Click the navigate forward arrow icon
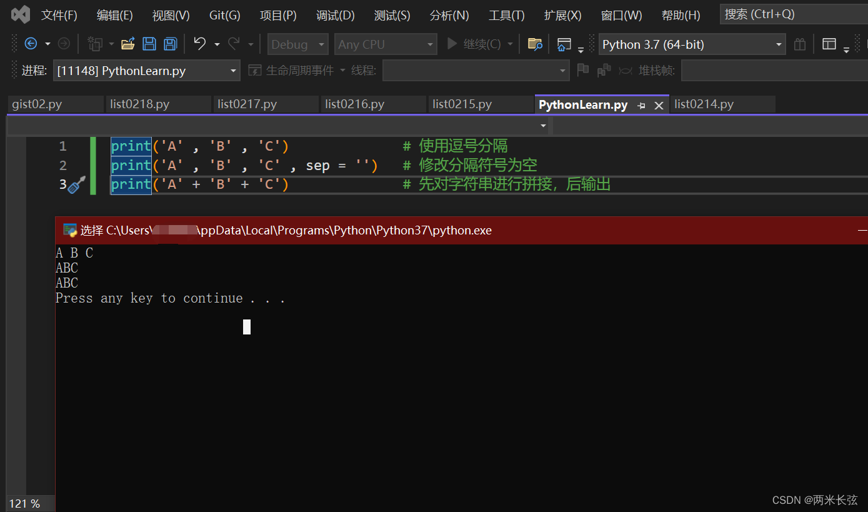This screenshot has width=868, height=512. (x=63, y=44)
